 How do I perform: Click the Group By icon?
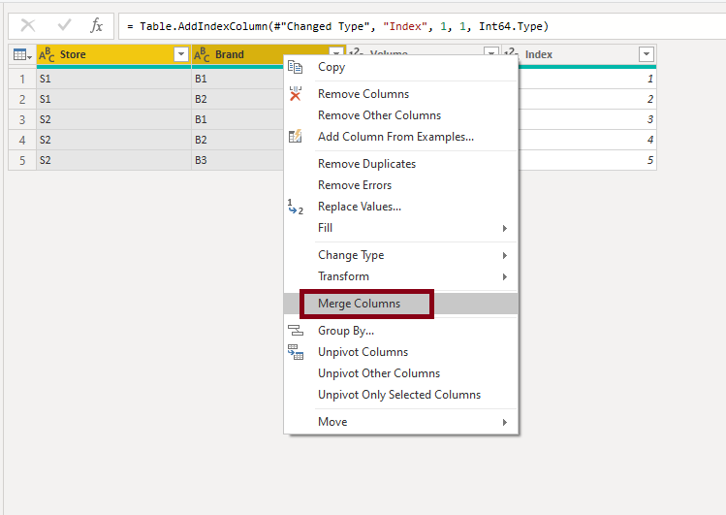click(x=296, y=330)
